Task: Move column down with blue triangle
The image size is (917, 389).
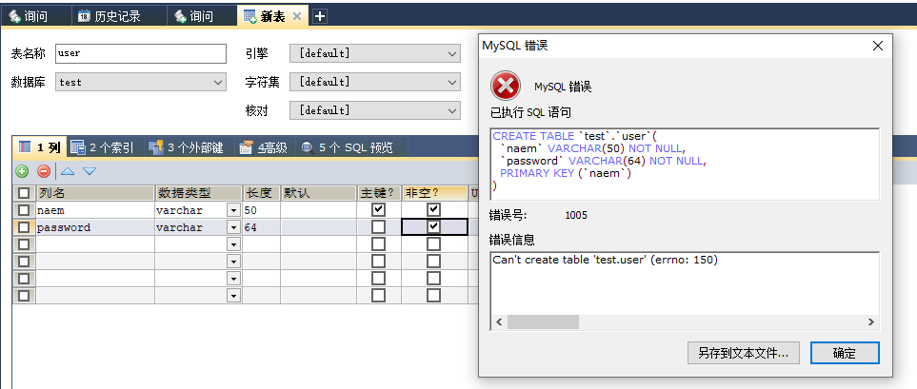Action: tap(90, 171)
